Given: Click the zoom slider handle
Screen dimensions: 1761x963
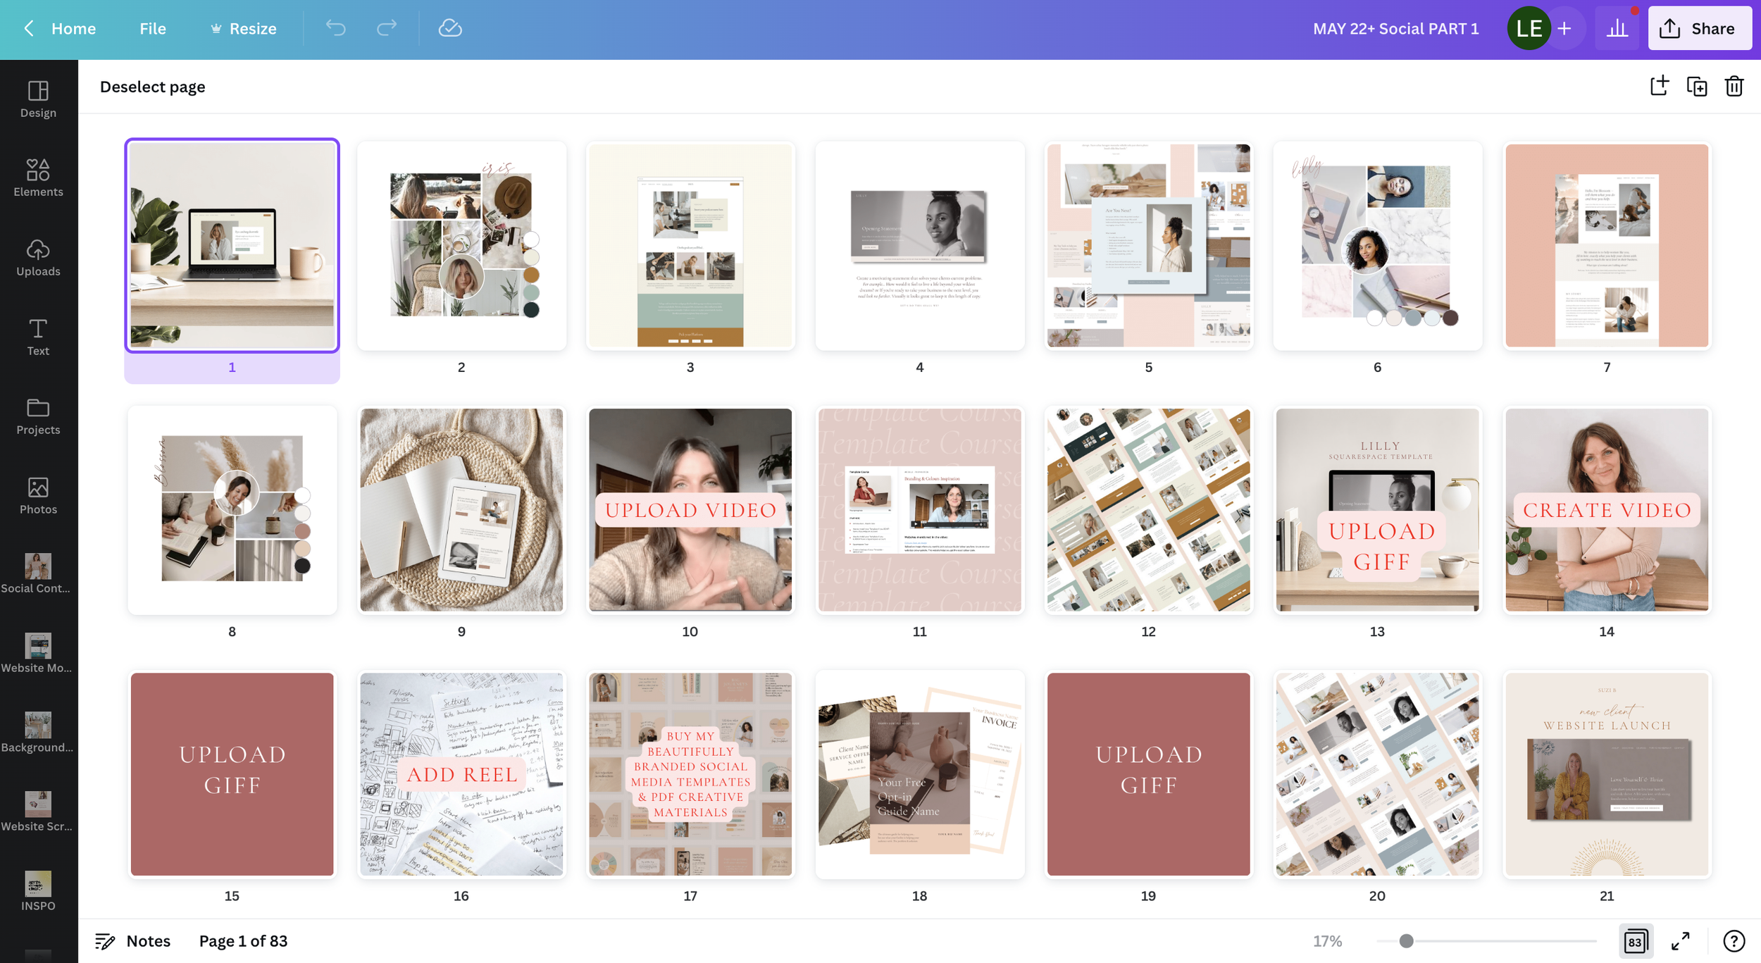Looking at the screenshot, I should (1406, 941).
